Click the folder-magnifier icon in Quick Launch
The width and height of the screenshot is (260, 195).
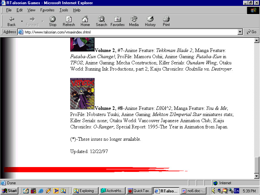[63, 191]
